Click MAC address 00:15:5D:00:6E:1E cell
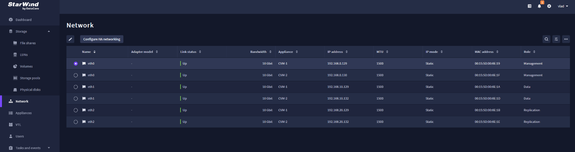575x152 pixels. [x=487, y=122]
